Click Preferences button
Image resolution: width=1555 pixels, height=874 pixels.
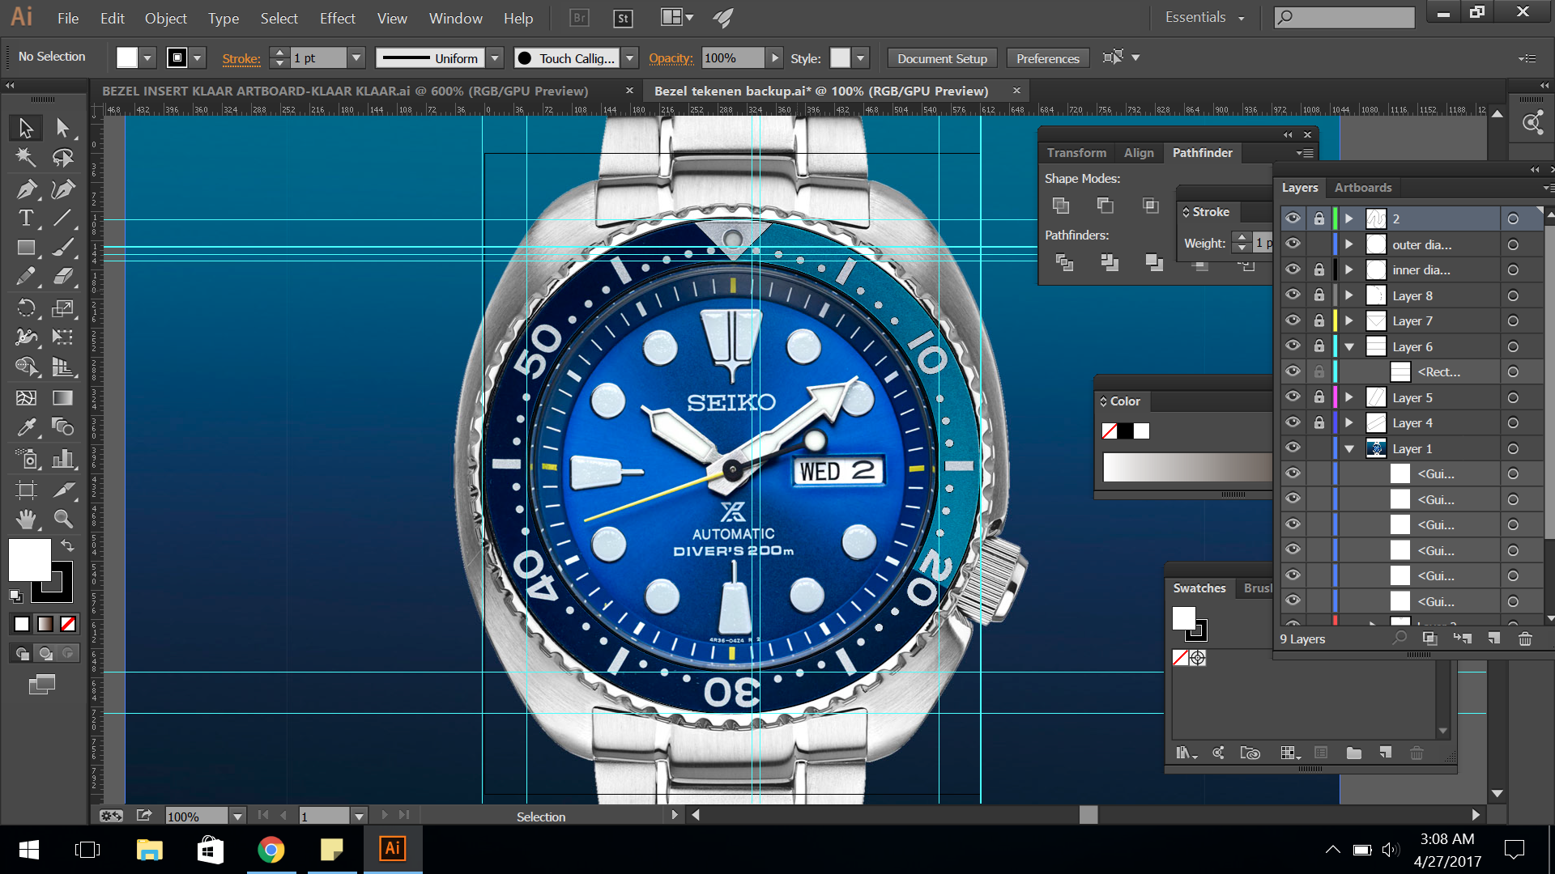[1047, 58]
